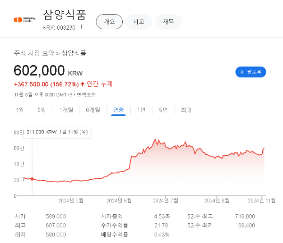Viewport: 283px width, 243px height.
Task: Select the 개요 tab
Action: tap(109, 22)
